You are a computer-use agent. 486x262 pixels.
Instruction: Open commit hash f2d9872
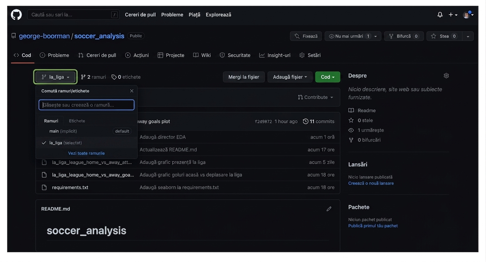[263, 122]
